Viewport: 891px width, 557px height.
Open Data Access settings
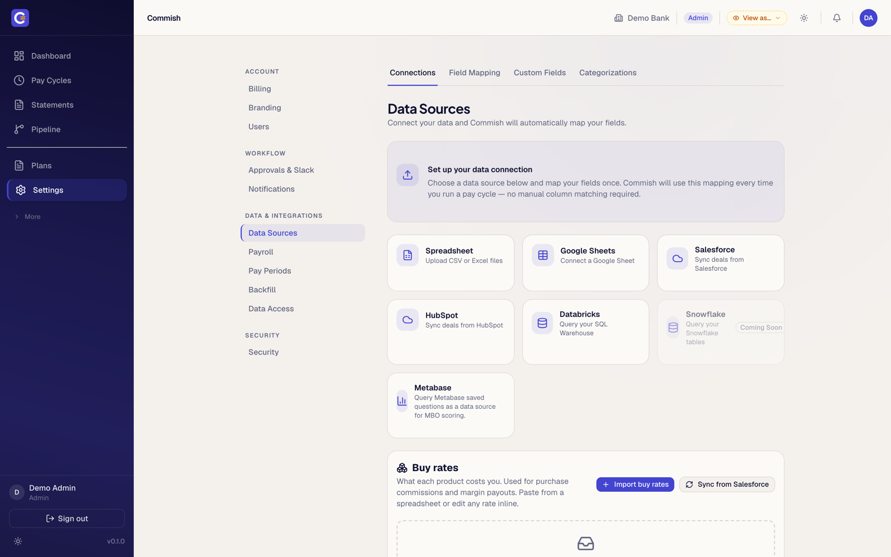pyautogui.click(x=303, y=309)
